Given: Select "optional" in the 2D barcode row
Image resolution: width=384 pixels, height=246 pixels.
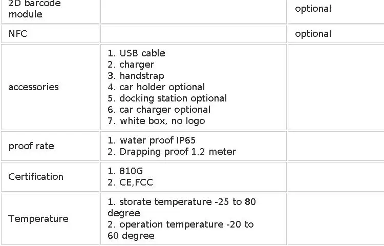Looking at the screenshot, I should (313, 9).
